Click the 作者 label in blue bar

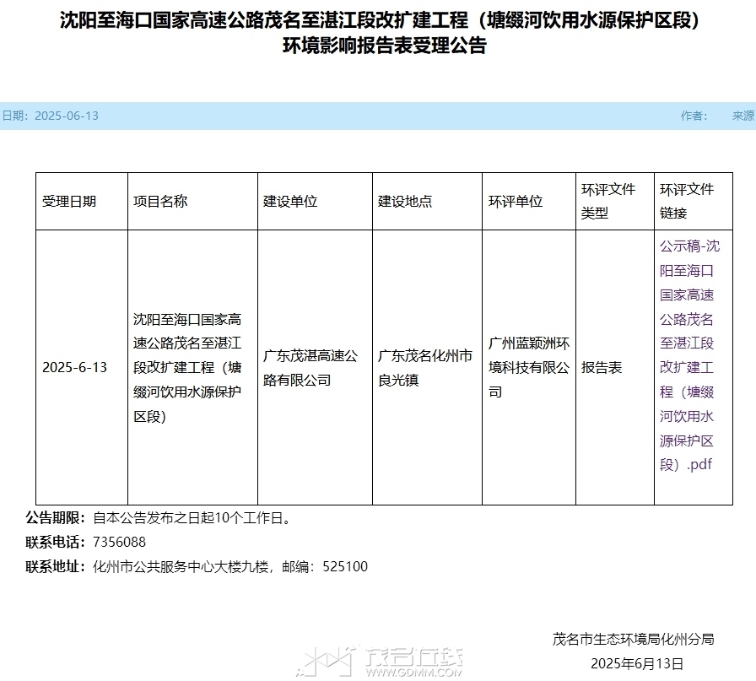pos(694,116)
